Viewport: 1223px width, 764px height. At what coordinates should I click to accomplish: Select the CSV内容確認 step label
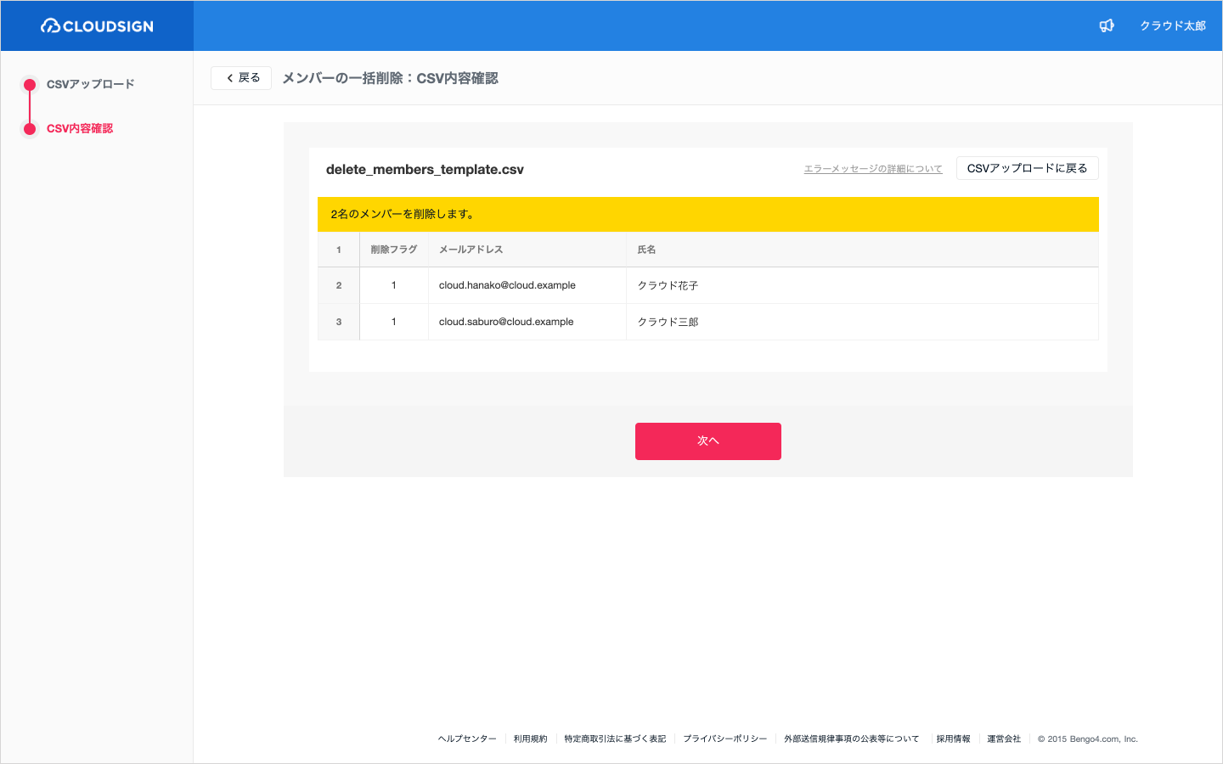[x=80, y=129]
